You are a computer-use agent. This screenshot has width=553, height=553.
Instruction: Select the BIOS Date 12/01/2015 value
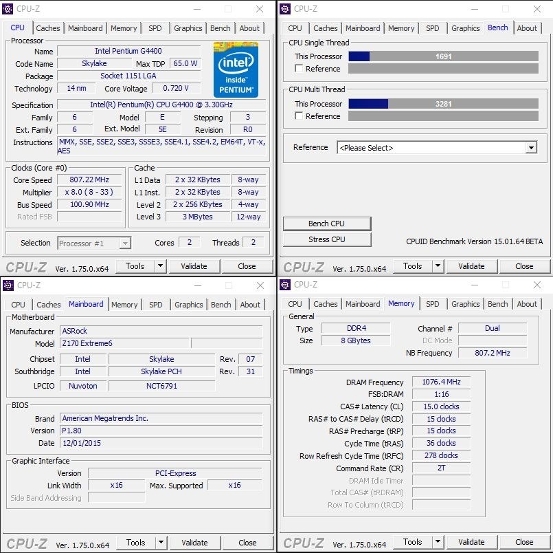point(161,443)
